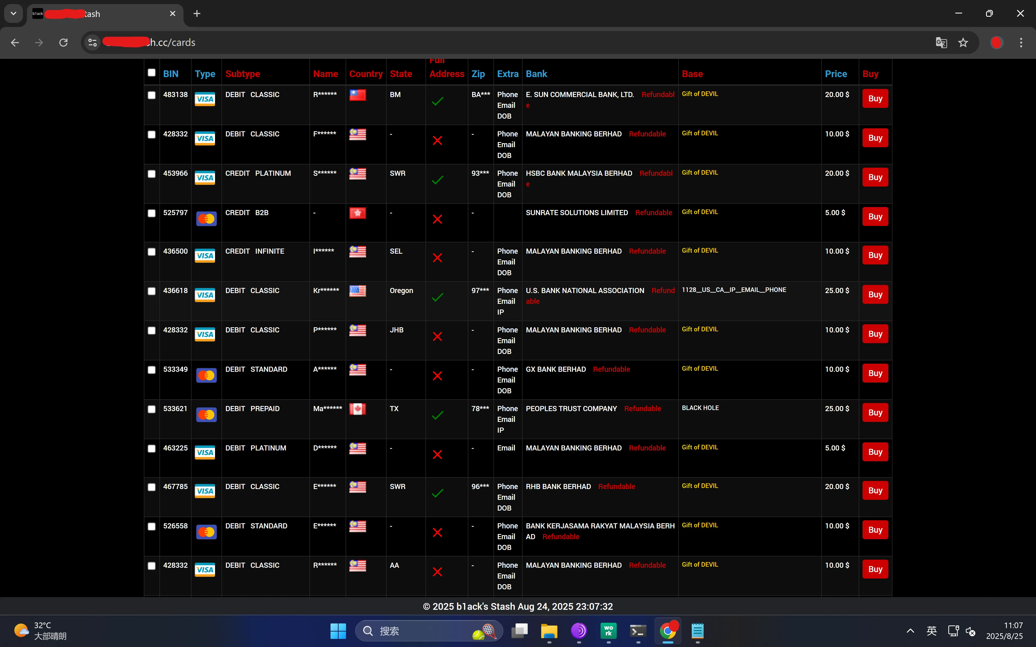Screen dimensions: 1036x647
Task: Open the green 'work' taskbar app
Action: click(609, 631)
